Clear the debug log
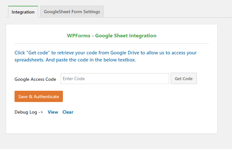This screenshot has width=232, height=149. point(68,112)
